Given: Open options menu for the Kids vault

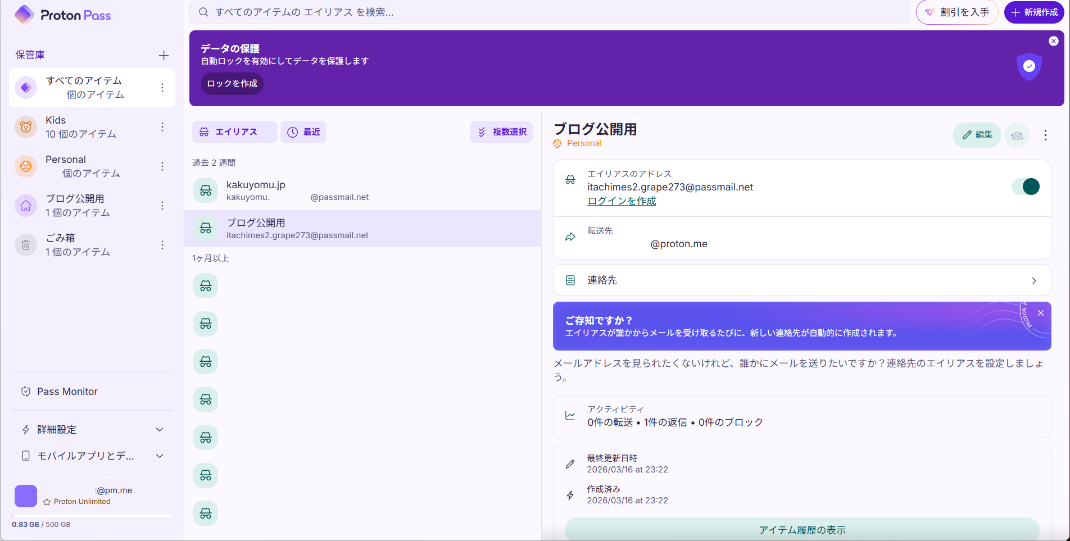Looking at the screenshot, I should [162, 127].
